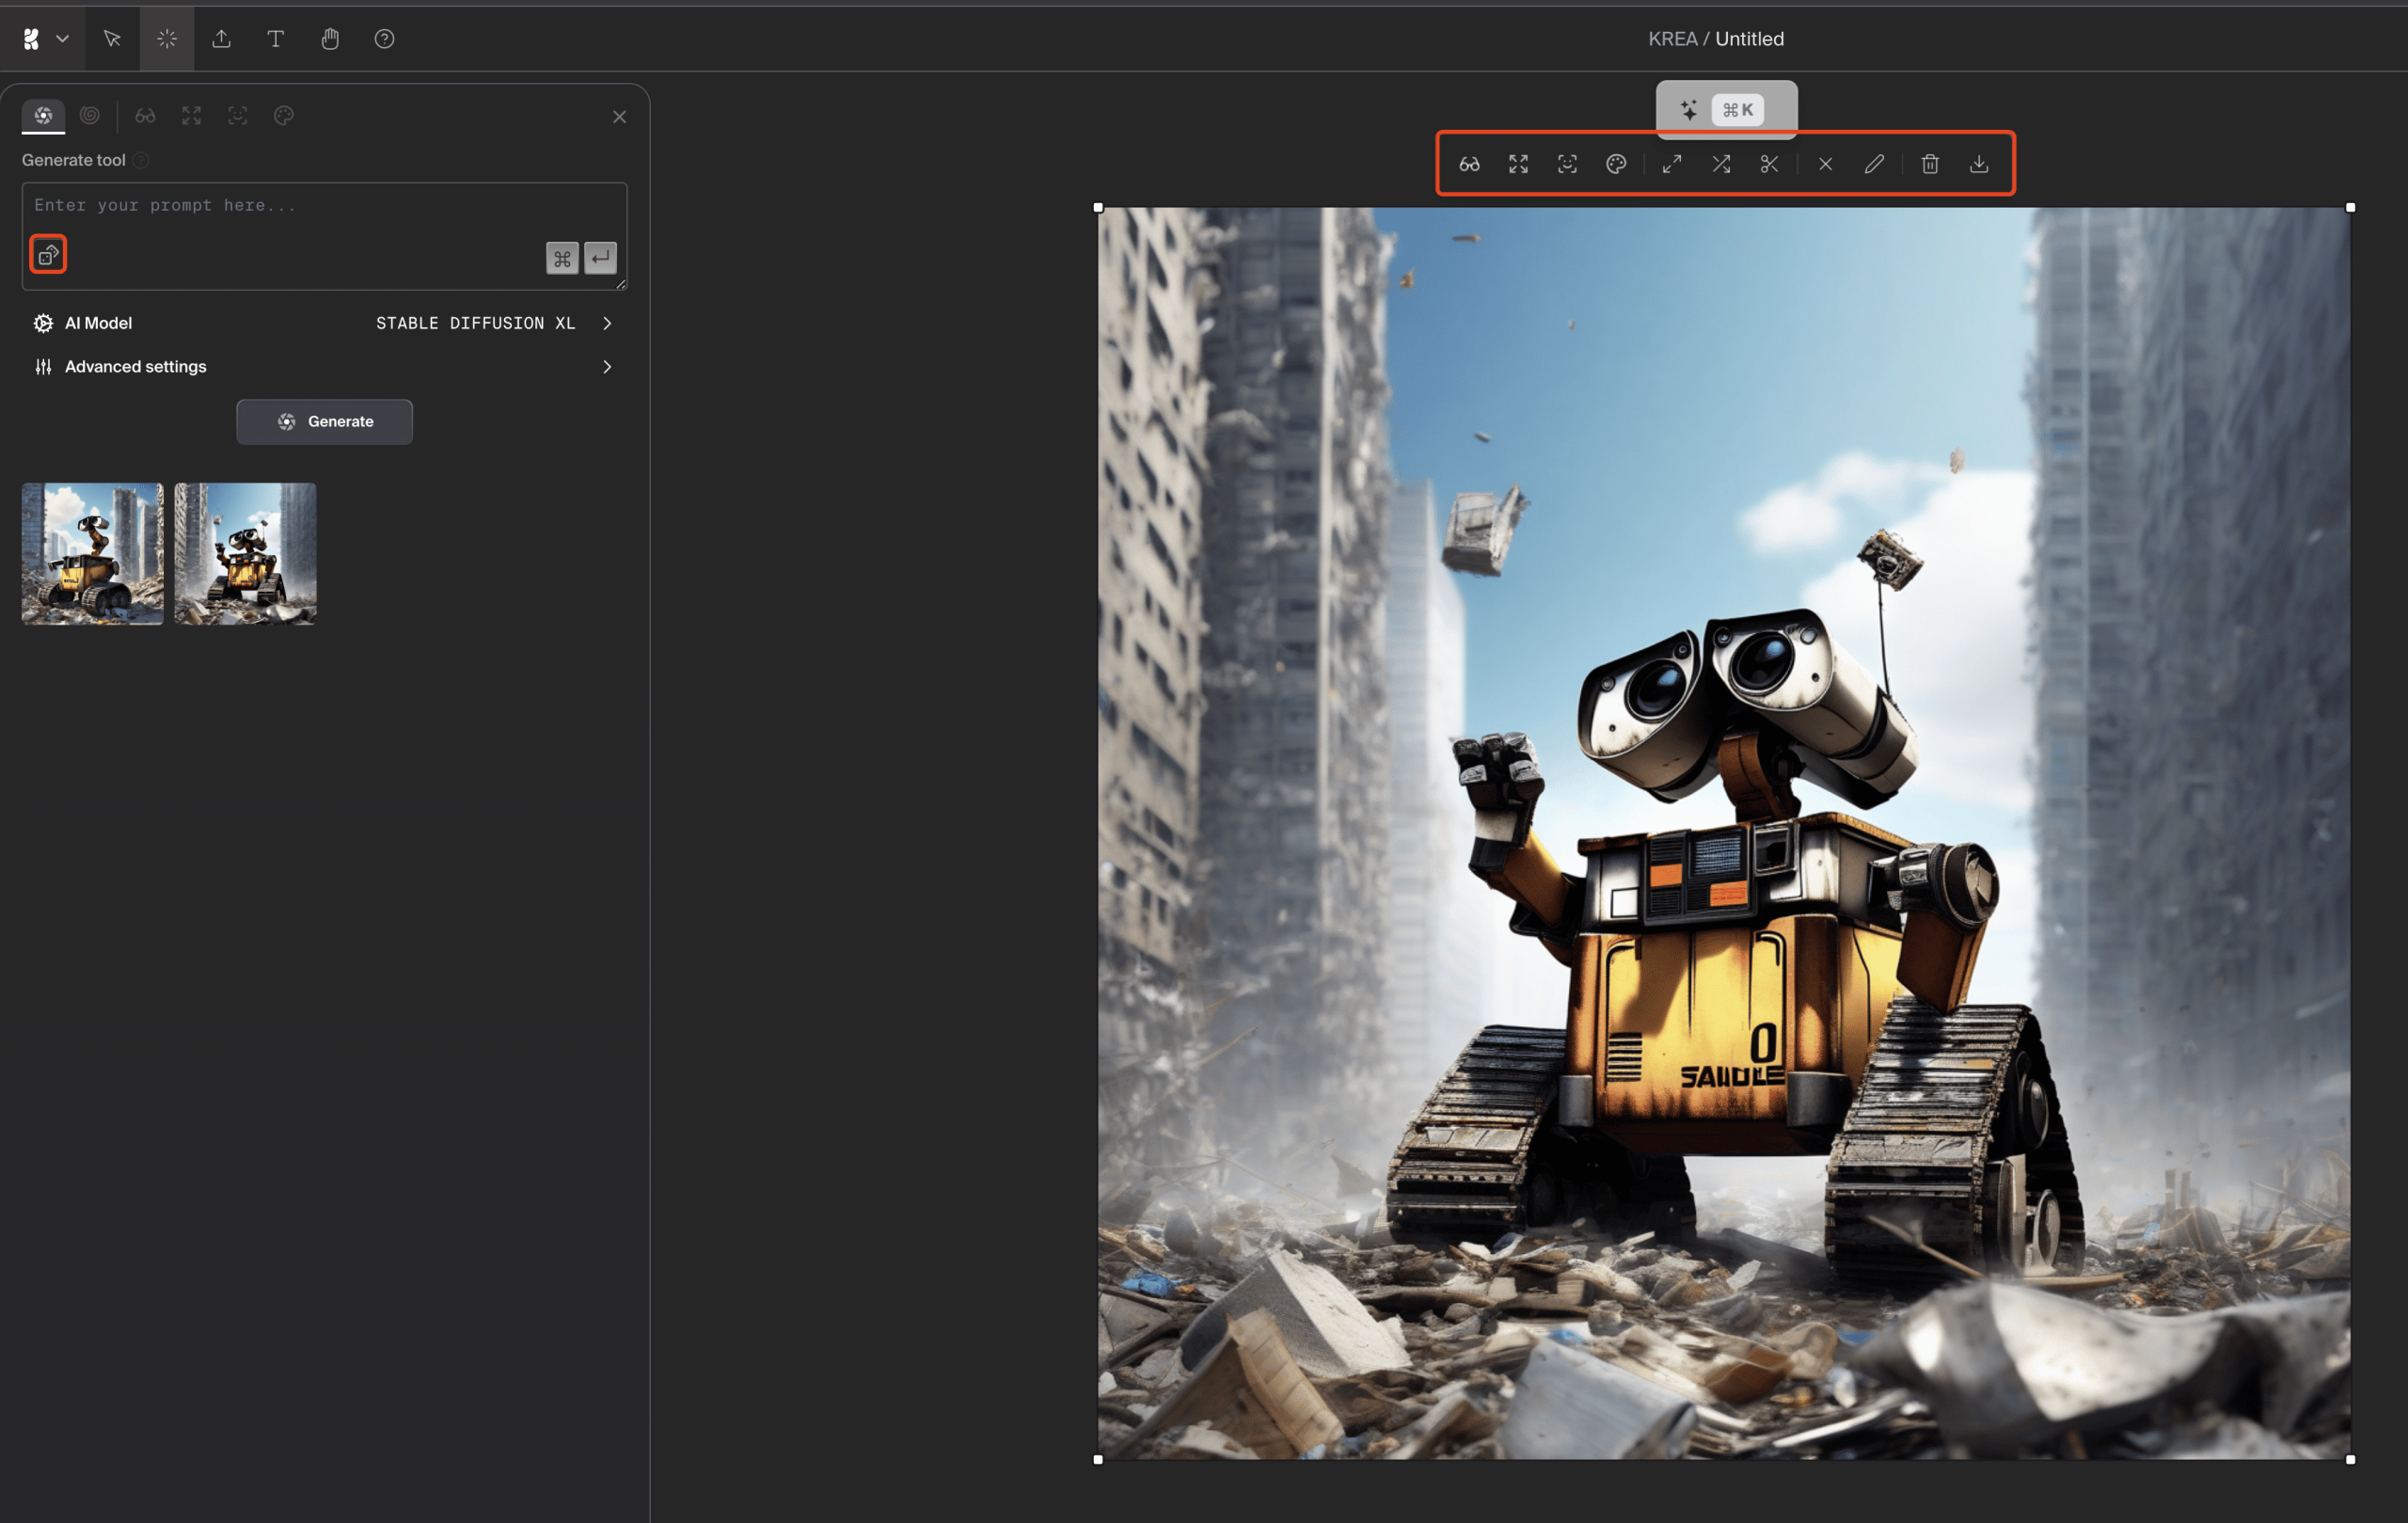Expand the Advanced settings chevron

(x=607, y=367)
